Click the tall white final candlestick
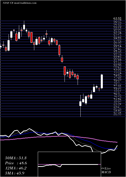 pos(102,81)
